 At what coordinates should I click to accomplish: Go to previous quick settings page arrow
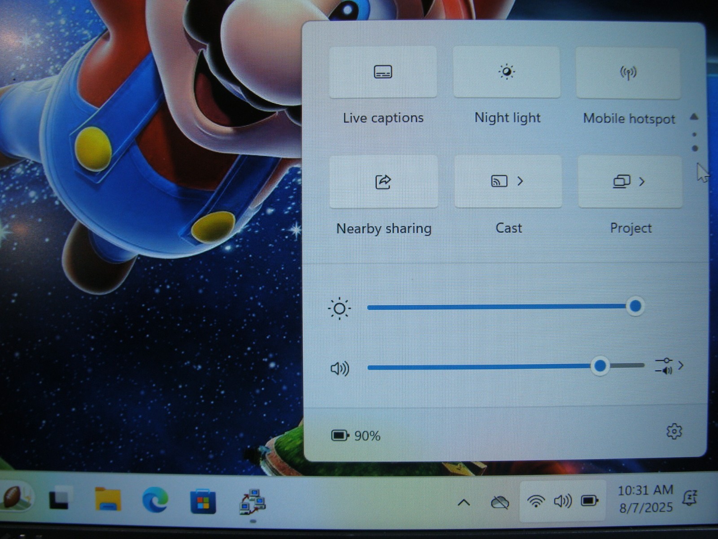click(694, 117)
